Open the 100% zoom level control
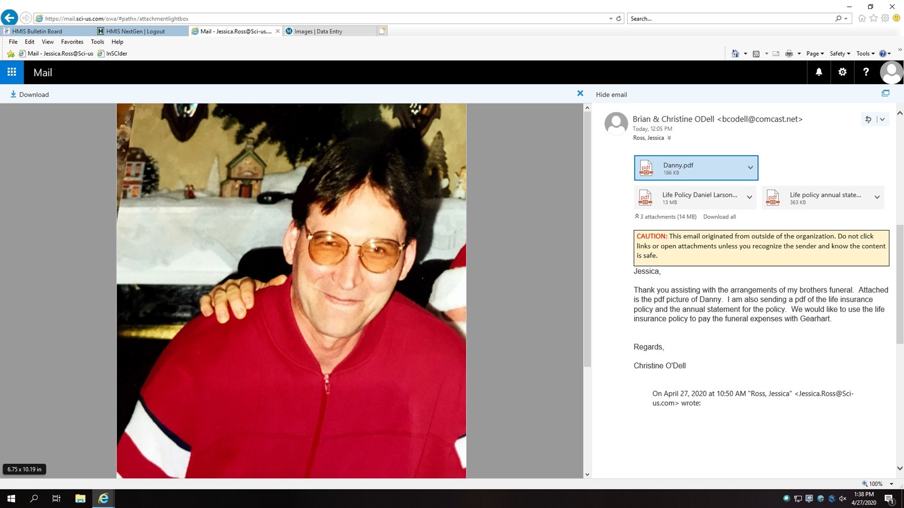This screenshot has width=904, height=508. (x=877, y=483)
